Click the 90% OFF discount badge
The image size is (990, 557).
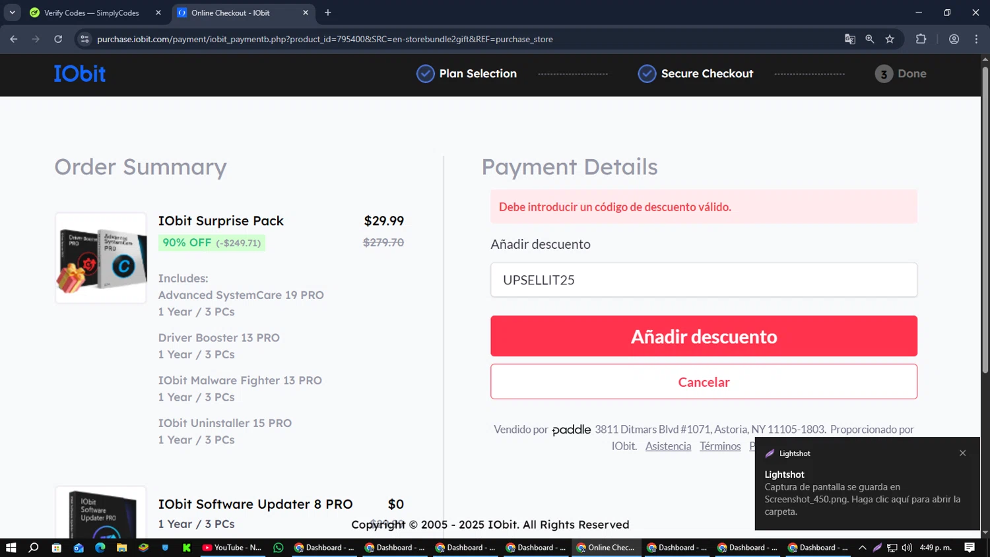[212, 243]
